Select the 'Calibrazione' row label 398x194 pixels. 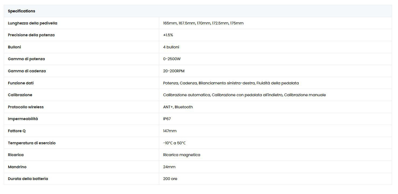click(x=20, y=95)
